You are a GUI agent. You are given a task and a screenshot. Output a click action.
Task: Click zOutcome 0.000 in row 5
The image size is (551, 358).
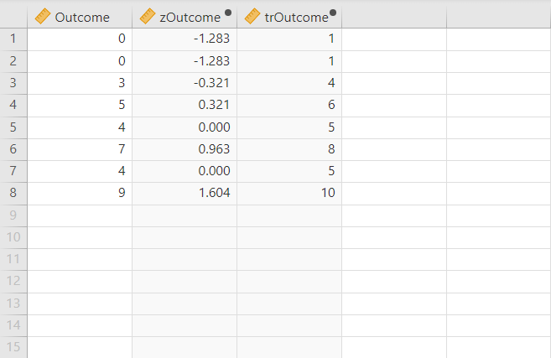pos(214,127)
